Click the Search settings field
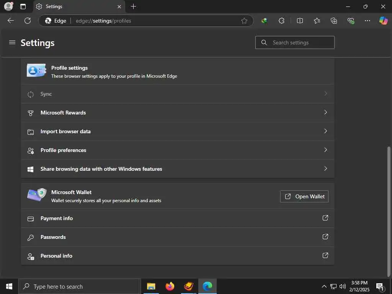 [295, 42]
